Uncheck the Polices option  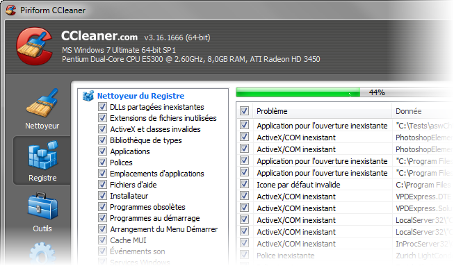coord(102,163)
